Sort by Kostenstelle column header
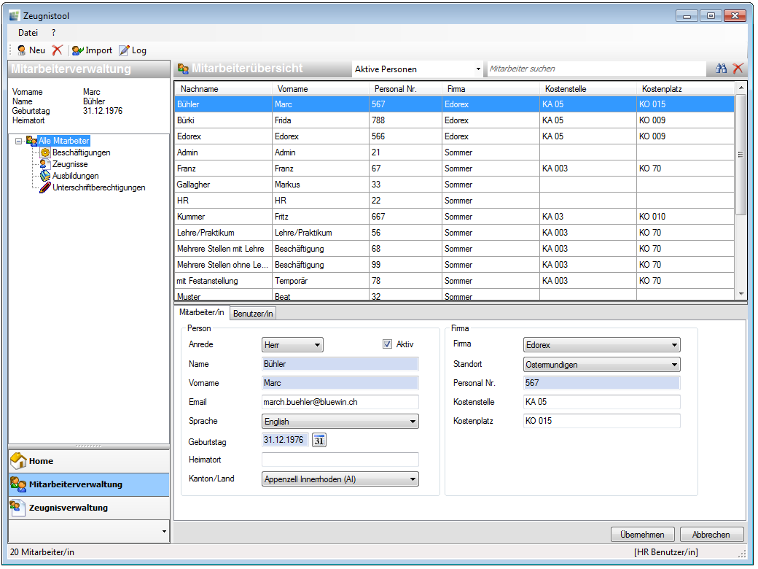The width and height of the screenshot is (758, 569). click(588, 89)
